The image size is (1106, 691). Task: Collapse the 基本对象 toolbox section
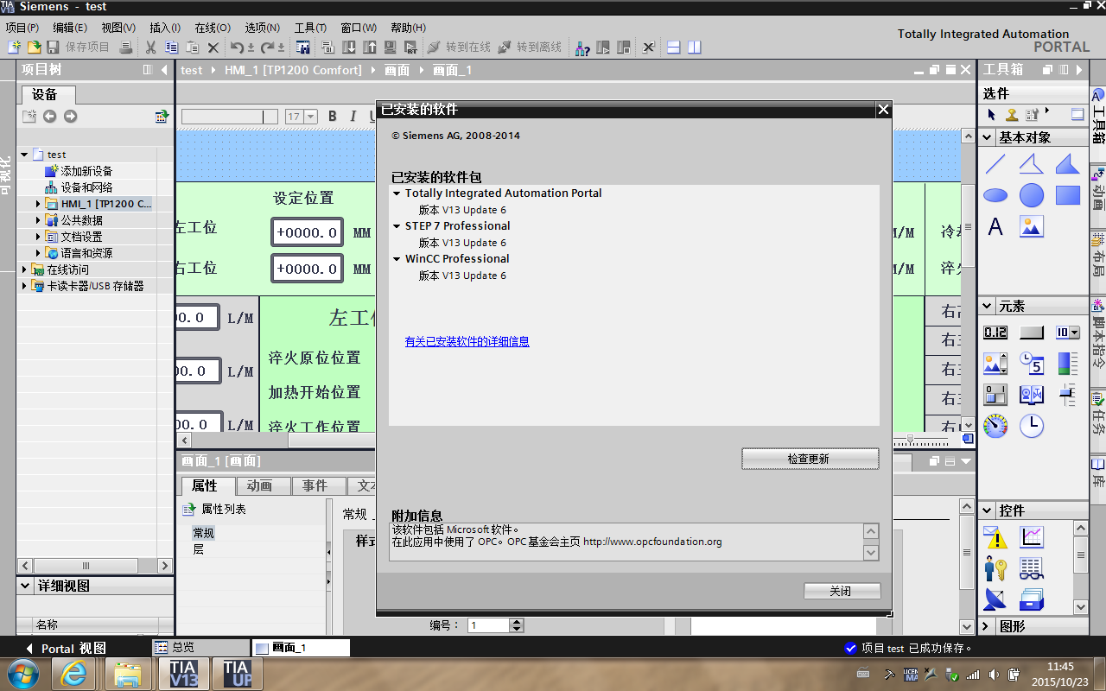pos(988,137)
